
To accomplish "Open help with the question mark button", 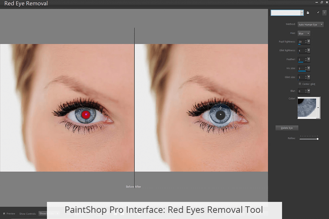I will (x=324, y=13).
